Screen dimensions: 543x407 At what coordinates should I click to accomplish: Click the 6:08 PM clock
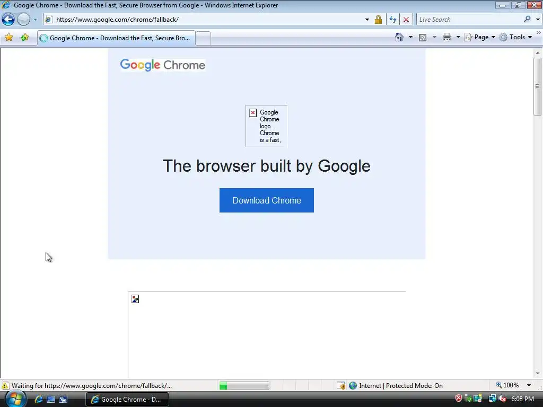522,399
